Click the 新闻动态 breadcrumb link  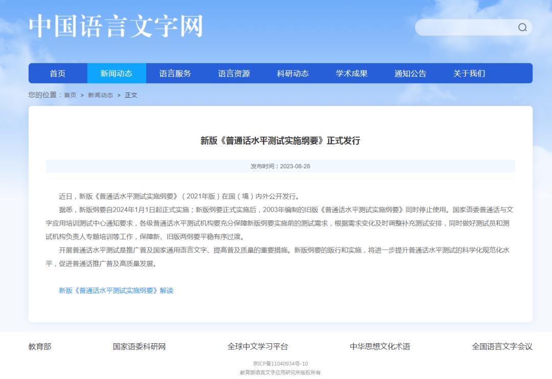(x=100, y=95)
